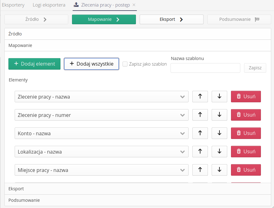Open 'Zlecenie pracy - nazwa' dropdown
Viewport: 274px width, 208px height.
click(101, 97)
